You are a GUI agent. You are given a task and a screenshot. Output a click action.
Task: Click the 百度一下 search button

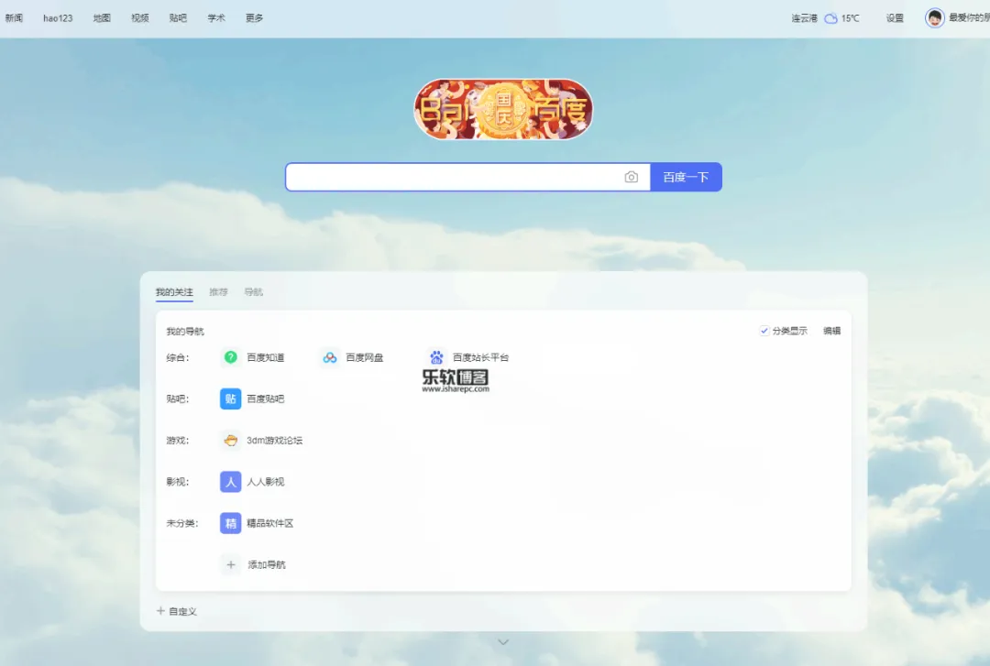686,178
